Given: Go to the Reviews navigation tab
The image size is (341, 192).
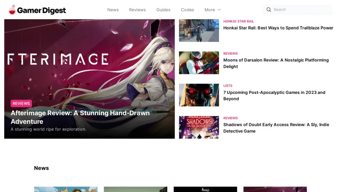Looking at the screenshot, I should pyautogui.click(x=137, y=10).
